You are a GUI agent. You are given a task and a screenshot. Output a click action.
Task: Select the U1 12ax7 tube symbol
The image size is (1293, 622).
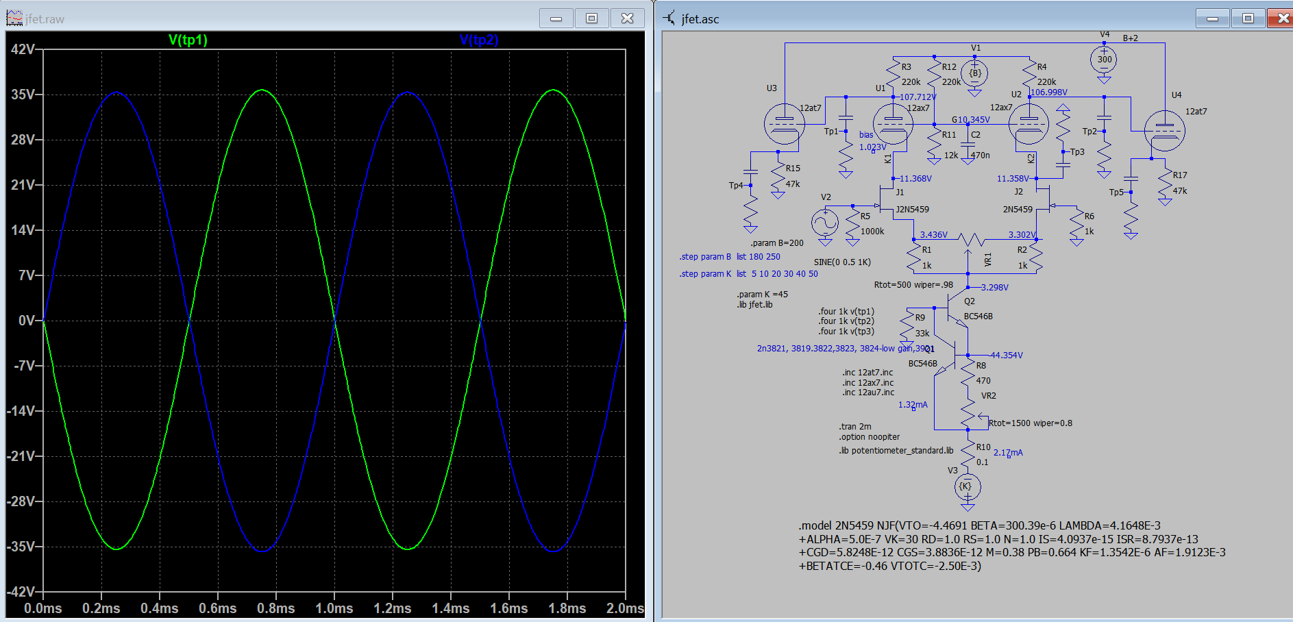click(x=893, y=124)
